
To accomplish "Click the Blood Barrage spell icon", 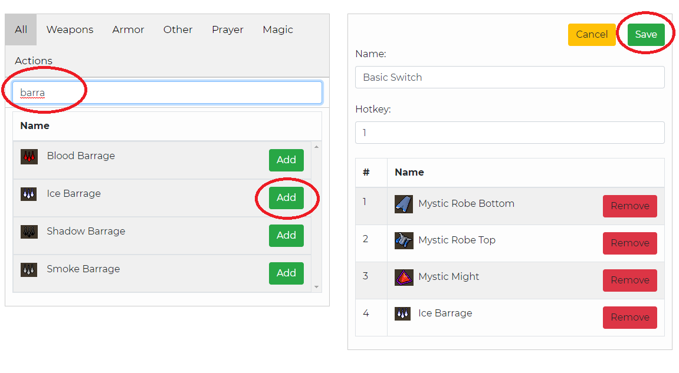I will click(29, 156).
